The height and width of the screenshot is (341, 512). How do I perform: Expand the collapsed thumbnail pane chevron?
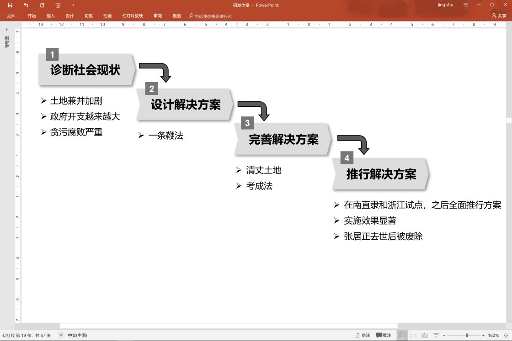[6, 30]
